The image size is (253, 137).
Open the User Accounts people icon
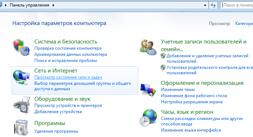pyautogui.click(x=148, y=47)
